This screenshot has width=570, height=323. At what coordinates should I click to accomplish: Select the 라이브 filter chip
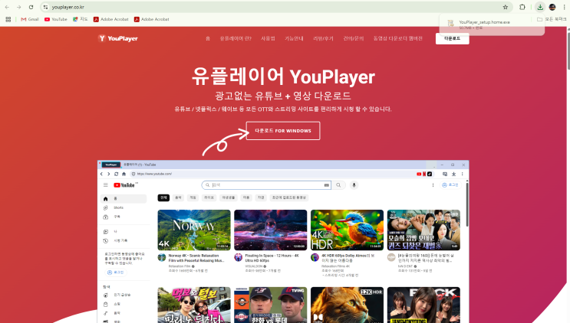(209, 197)
